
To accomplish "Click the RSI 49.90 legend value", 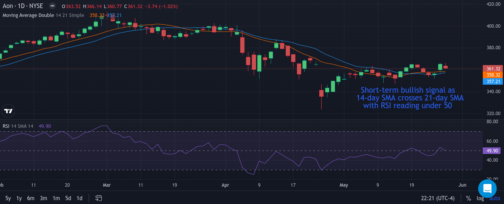I will click(45, 126).
